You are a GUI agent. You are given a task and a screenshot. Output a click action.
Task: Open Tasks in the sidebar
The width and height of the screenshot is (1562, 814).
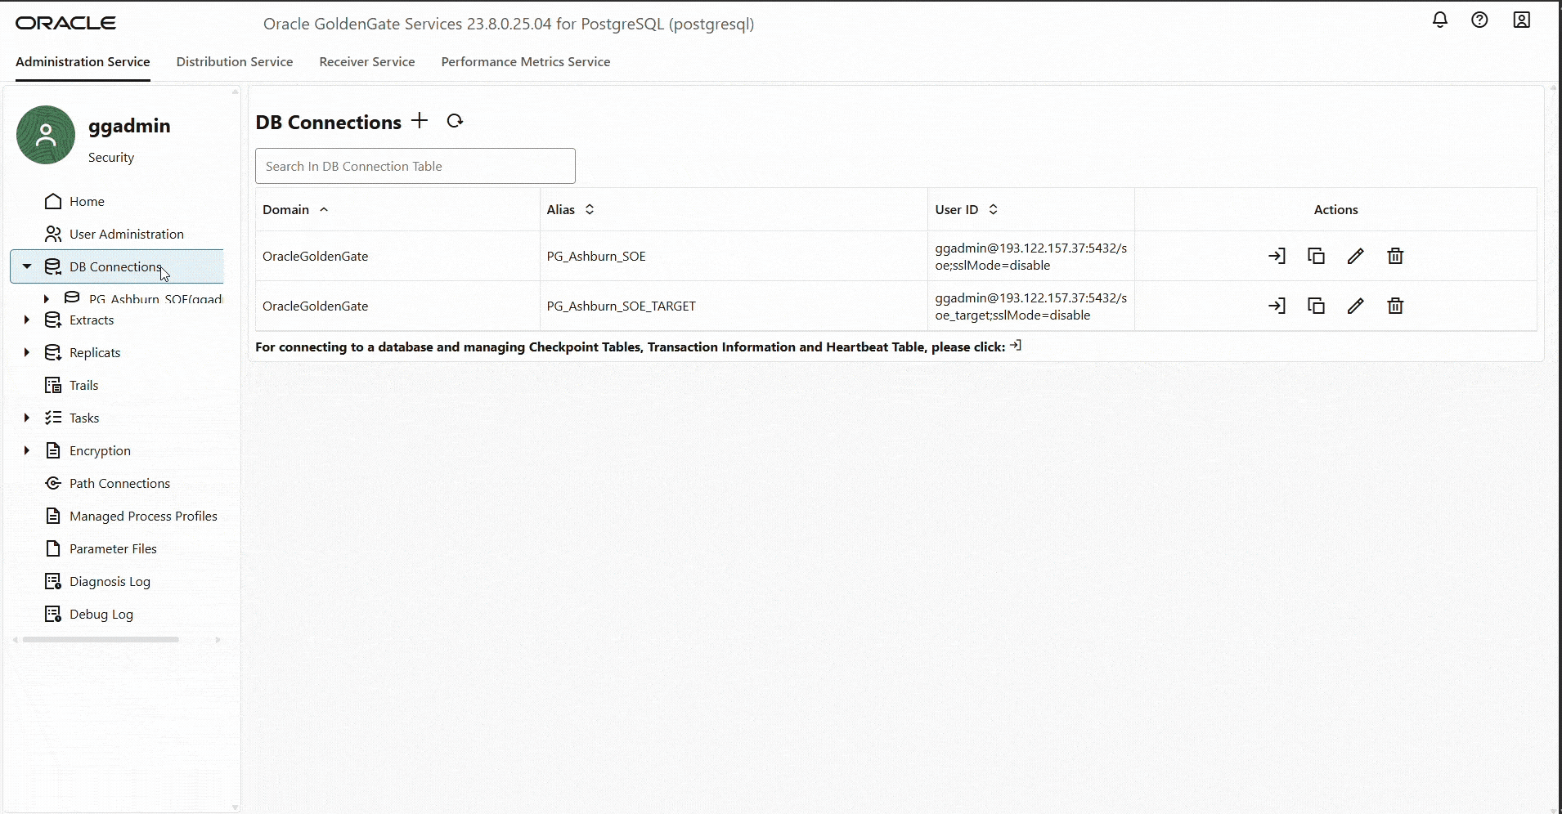[84, 418]
